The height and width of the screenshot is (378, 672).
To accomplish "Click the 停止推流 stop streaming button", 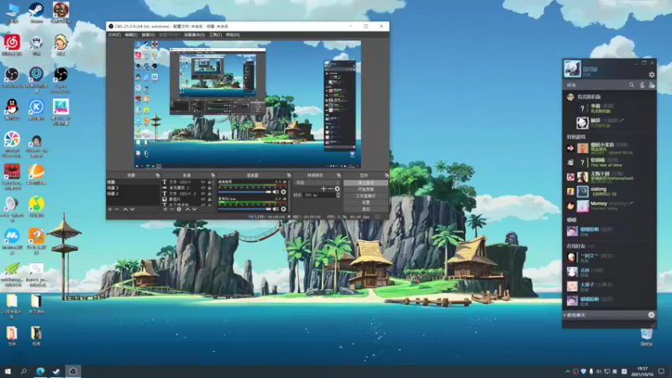I will [x=365, y=182].
